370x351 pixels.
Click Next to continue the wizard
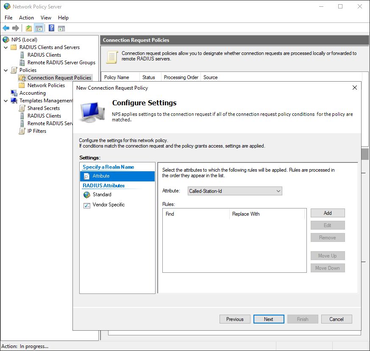pos(269,319)
